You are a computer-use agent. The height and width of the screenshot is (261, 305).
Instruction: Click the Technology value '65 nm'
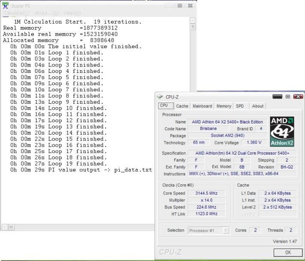pos(199,142)
